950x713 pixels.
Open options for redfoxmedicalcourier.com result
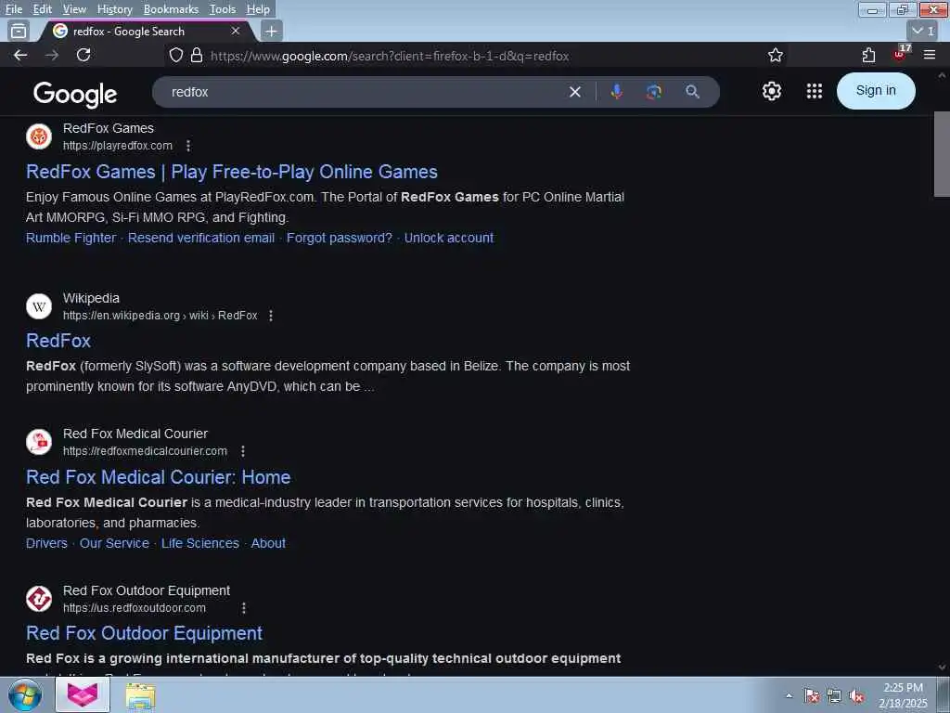coord(243,451)
